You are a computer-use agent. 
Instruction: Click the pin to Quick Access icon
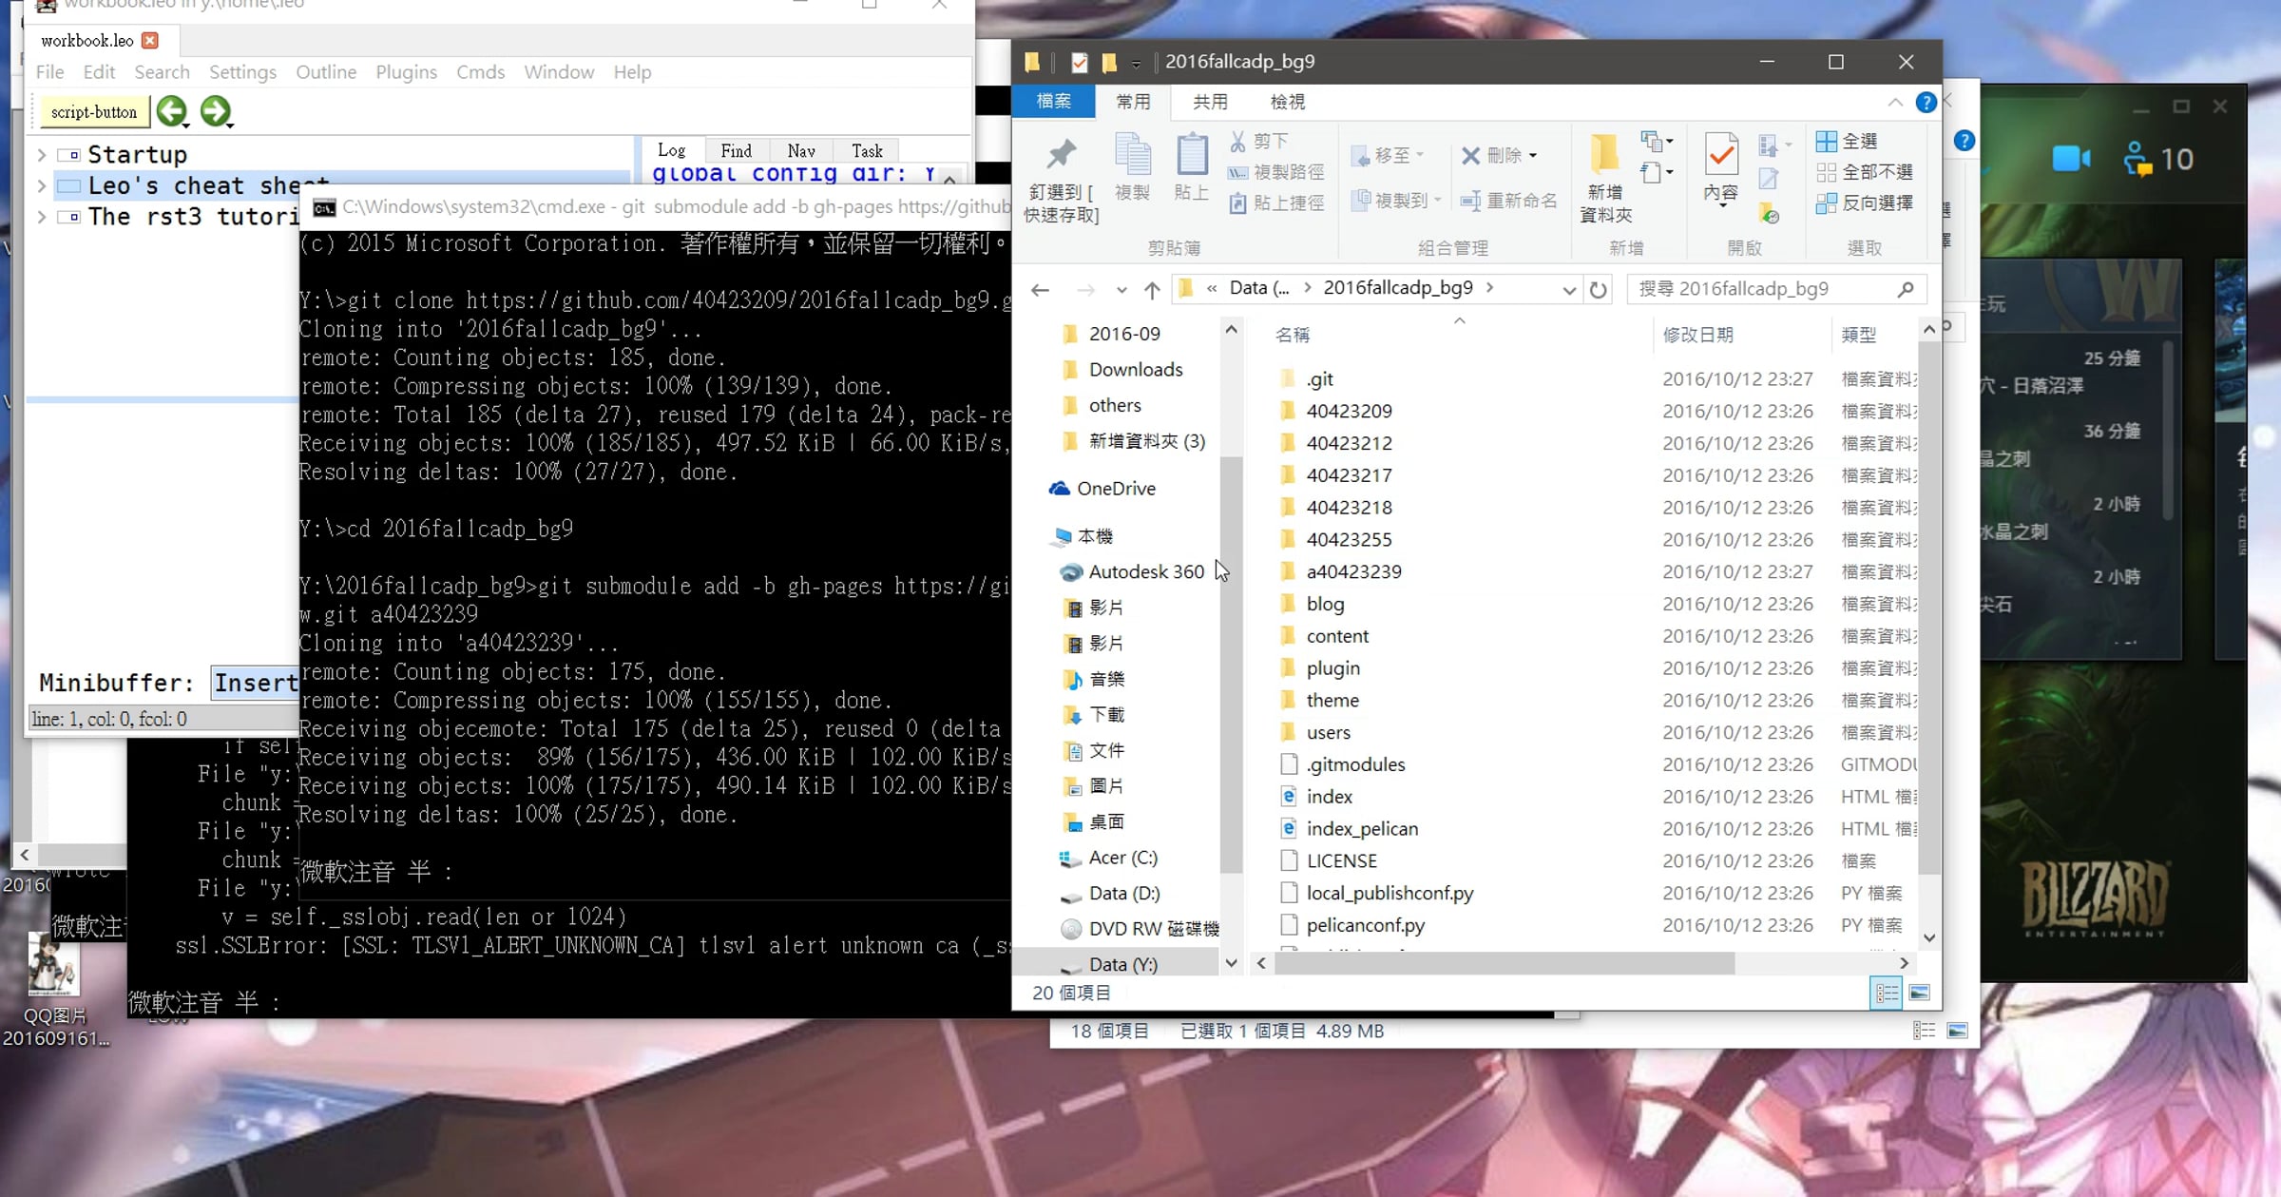coord(1061,155)
